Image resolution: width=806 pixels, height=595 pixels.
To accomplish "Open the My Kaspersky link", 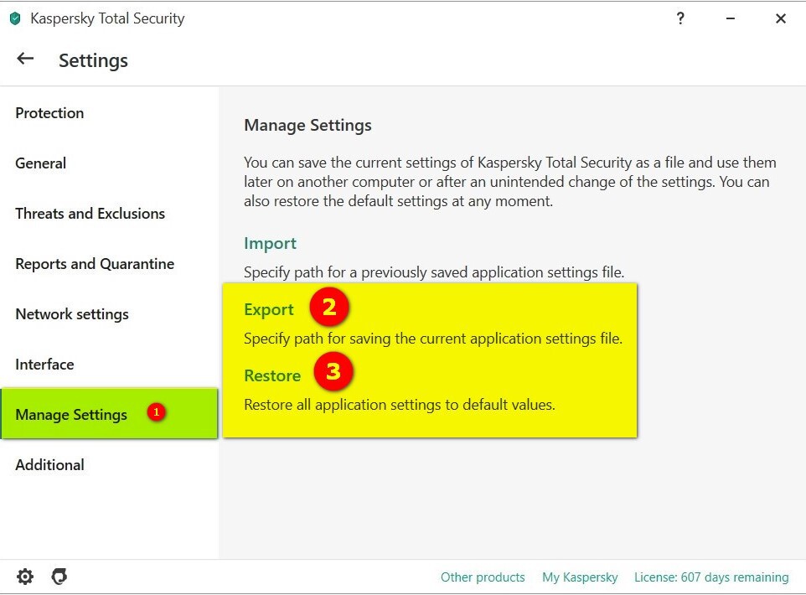I will [580, 577].
